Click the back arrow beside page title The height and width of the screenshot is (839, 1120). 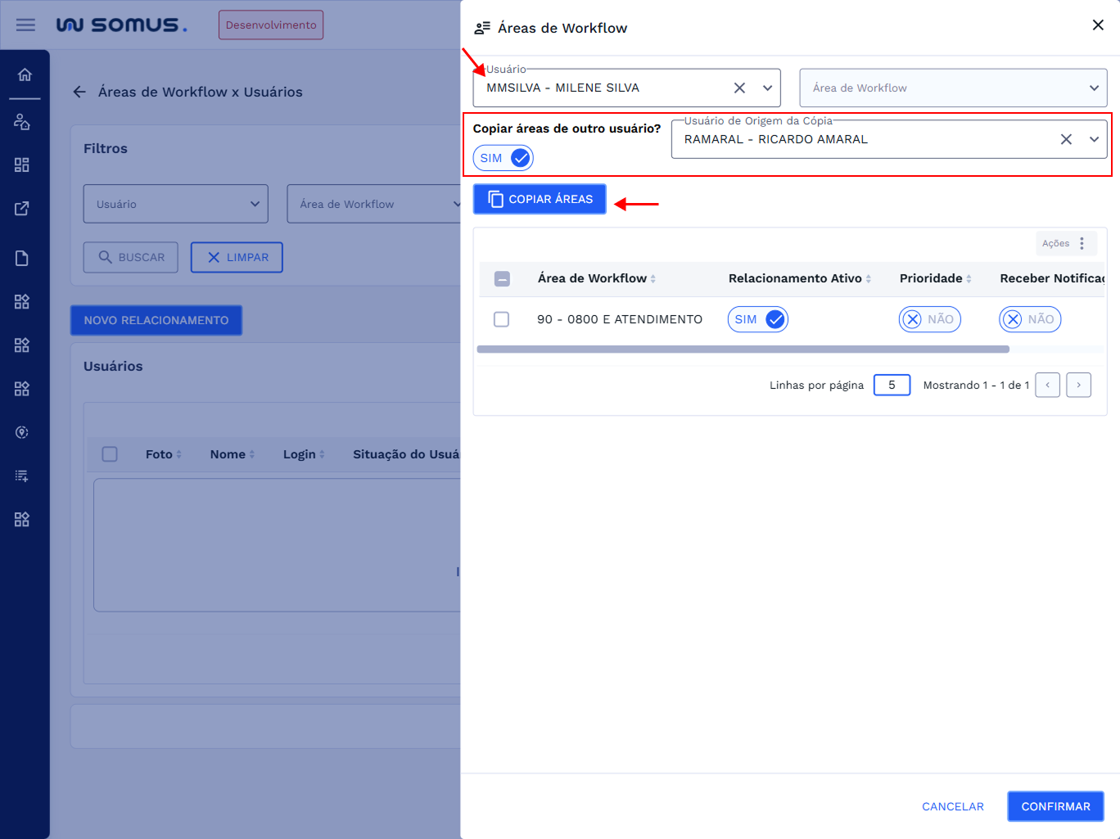pos(79,92)
